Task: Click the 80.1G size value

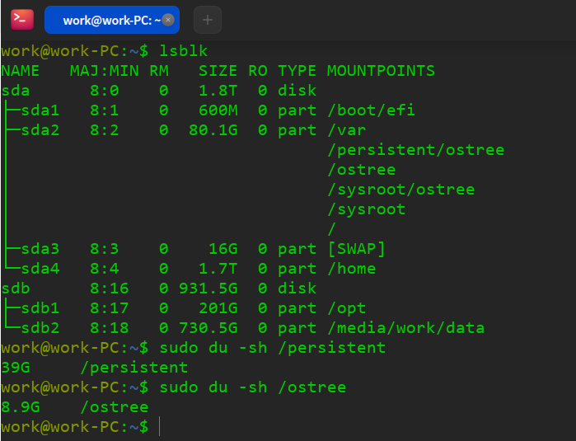Action: [x=213, y=130]
